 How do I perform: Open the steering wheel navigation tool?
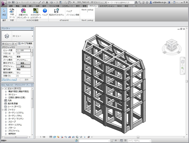click(183, 62)
